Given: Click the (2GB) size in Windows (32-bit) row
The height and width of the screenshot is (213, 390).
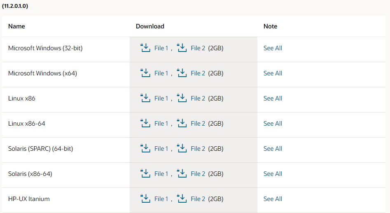Looking at the screenshot, I should tap(216, 48).
